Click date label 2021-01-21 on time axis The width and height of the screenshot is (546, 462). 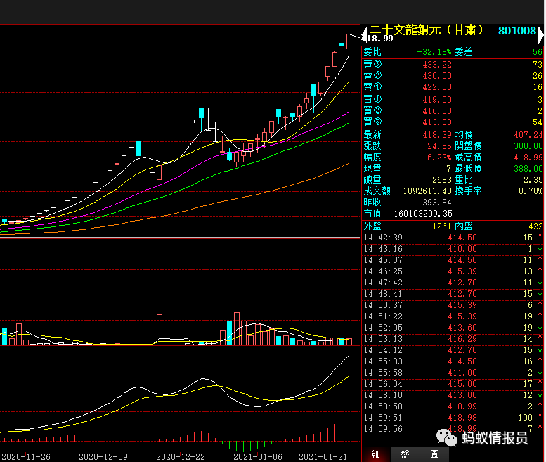point(323,457)
